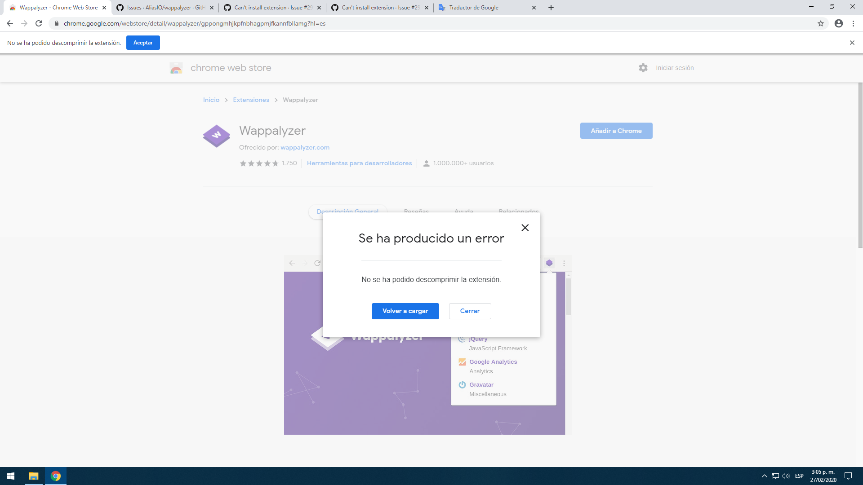Click Volver a cargar button
Image resolution: width=863 pixels, height=485 pixels.
point(405,311)
